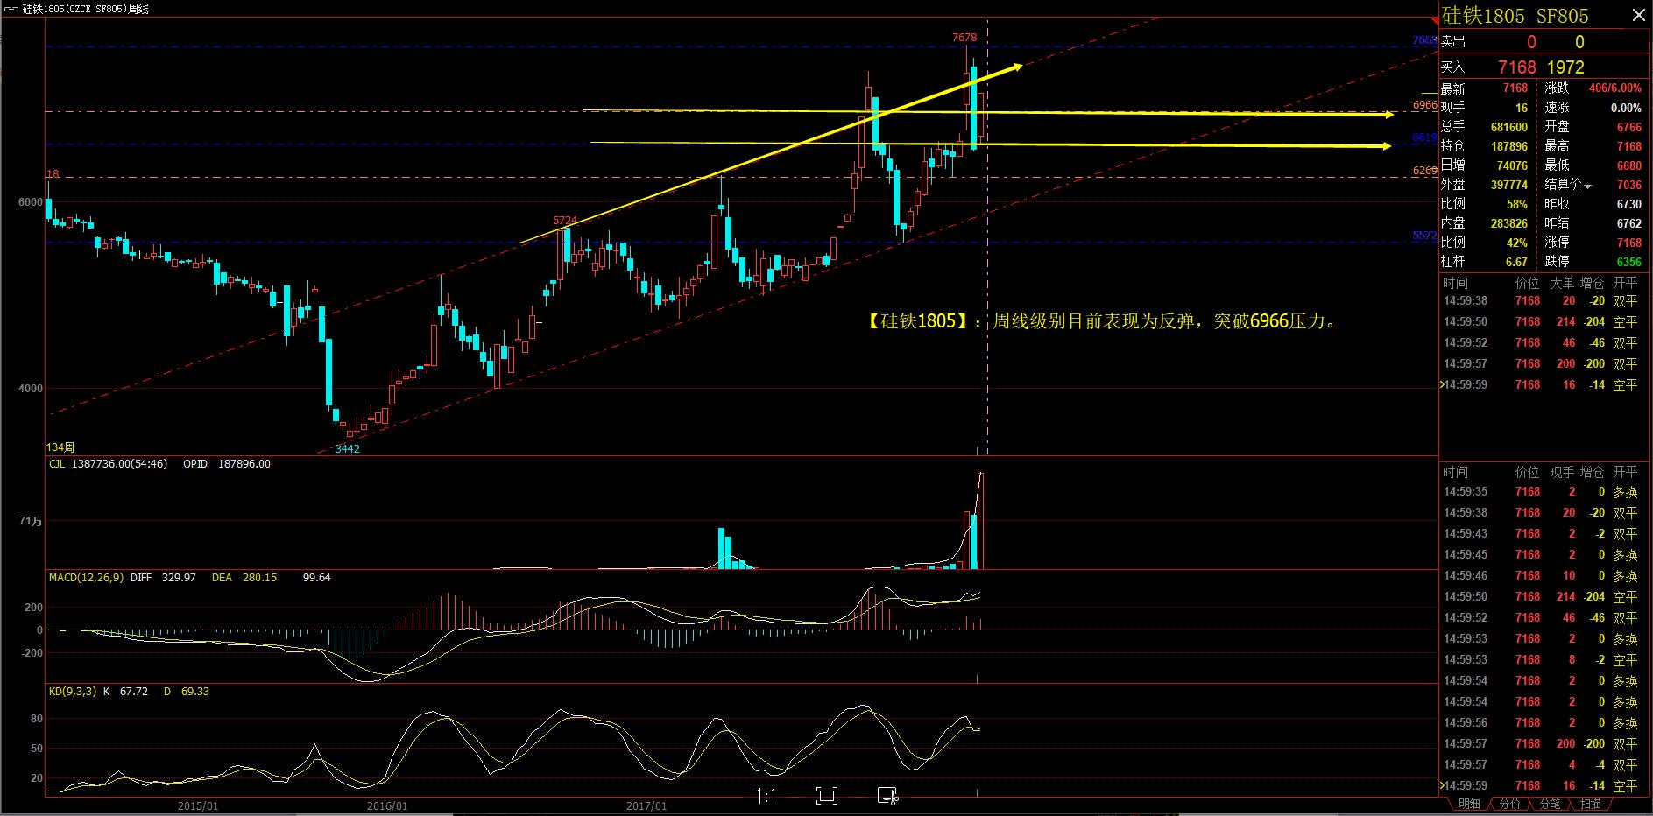Click the MACD(12,26,9) indicator label
The image size is (1653, 816).
(x=88, y=578)
